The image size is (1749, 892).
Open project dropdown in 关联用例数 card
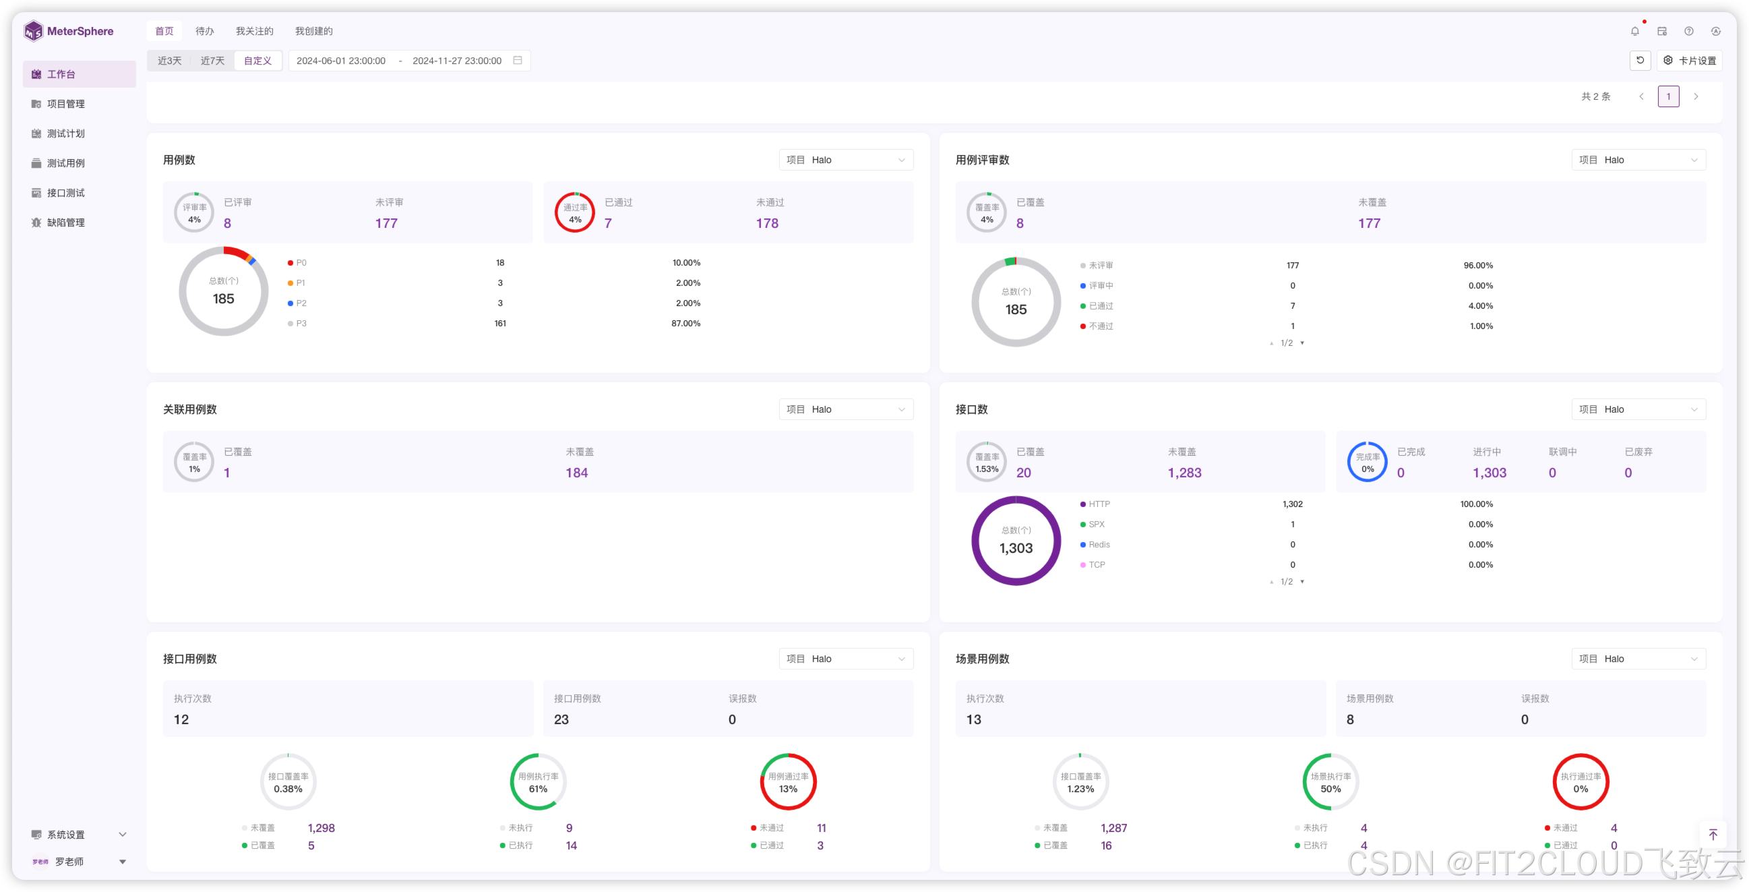tap(846, 410)
